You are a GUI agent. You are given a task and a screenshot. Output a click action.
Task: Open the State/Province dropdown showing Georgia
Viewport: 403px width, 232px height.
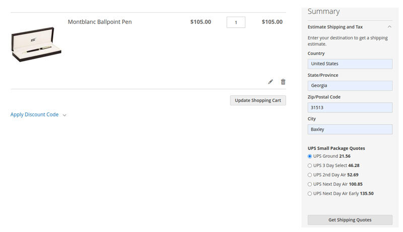(x=350, y=86)
